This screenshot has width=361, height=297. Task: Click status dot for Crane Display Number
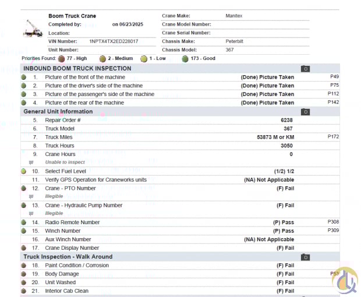[23, 248]
